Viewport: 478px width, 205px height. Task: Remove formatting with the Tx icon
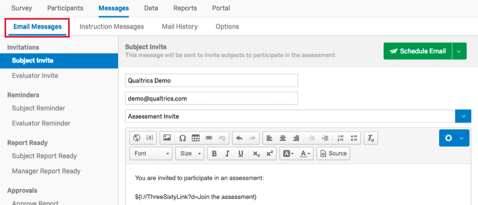[x=371, y=138]
